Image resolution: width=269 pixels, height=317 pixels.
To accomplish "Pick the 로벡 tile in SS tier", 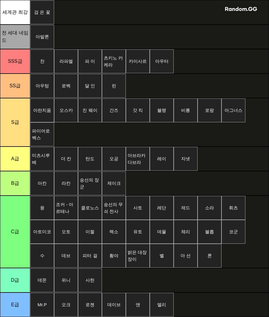I will coord(66,86).
